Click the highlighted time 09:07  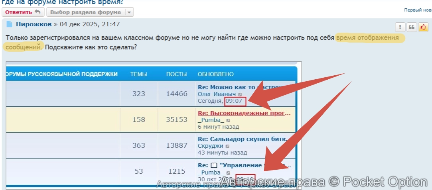(x=235, y=101)
